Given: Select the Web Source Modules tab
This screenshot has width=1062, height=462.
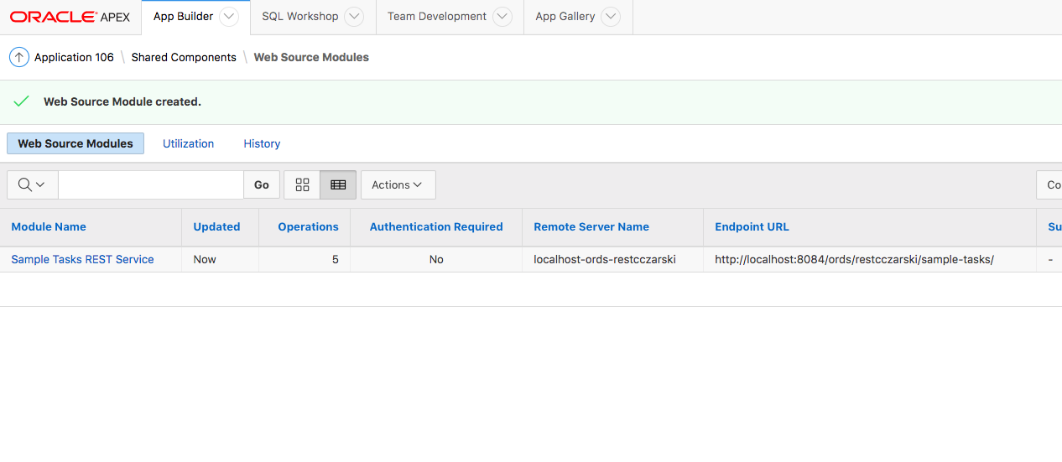Looking at the screenshot, I should click(75, 143).
